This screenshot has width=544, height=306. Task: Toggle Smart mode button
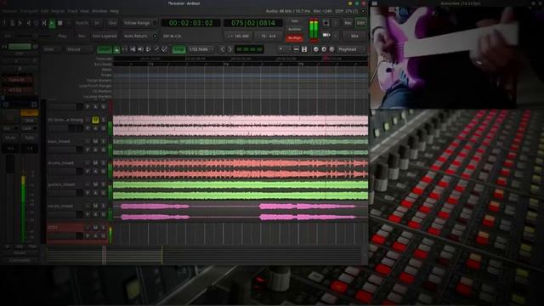point(105,49)
